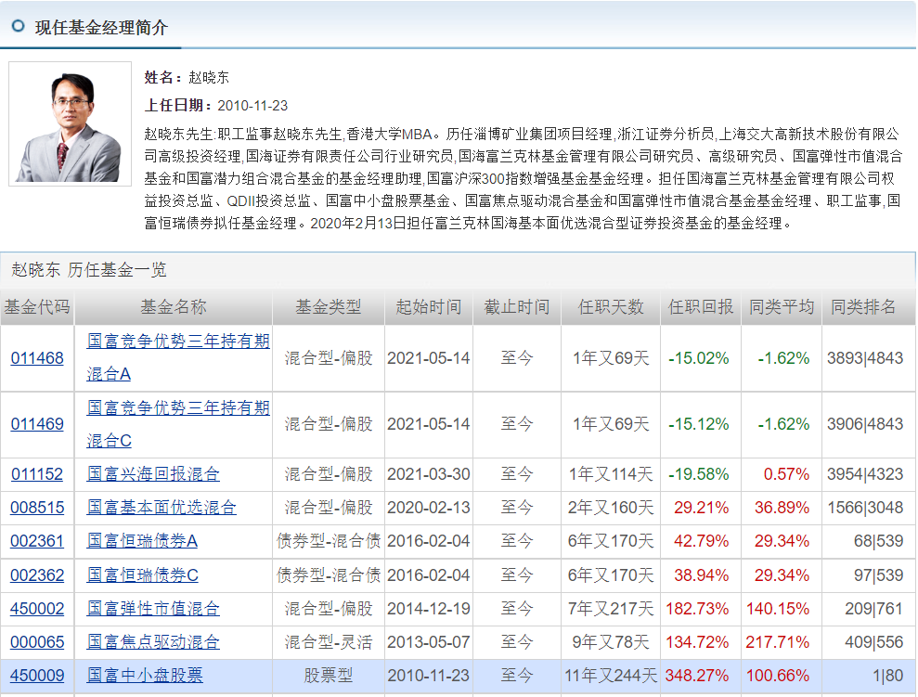Click the 任职回报 column header

pos(702,306)
